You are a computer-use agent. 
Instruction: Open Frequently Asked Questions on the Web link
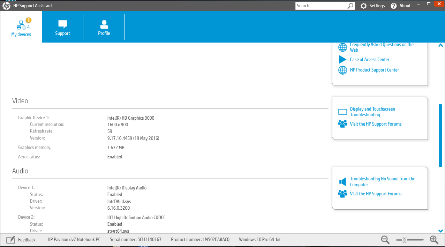pyautogui.click(x=382, y=47)
